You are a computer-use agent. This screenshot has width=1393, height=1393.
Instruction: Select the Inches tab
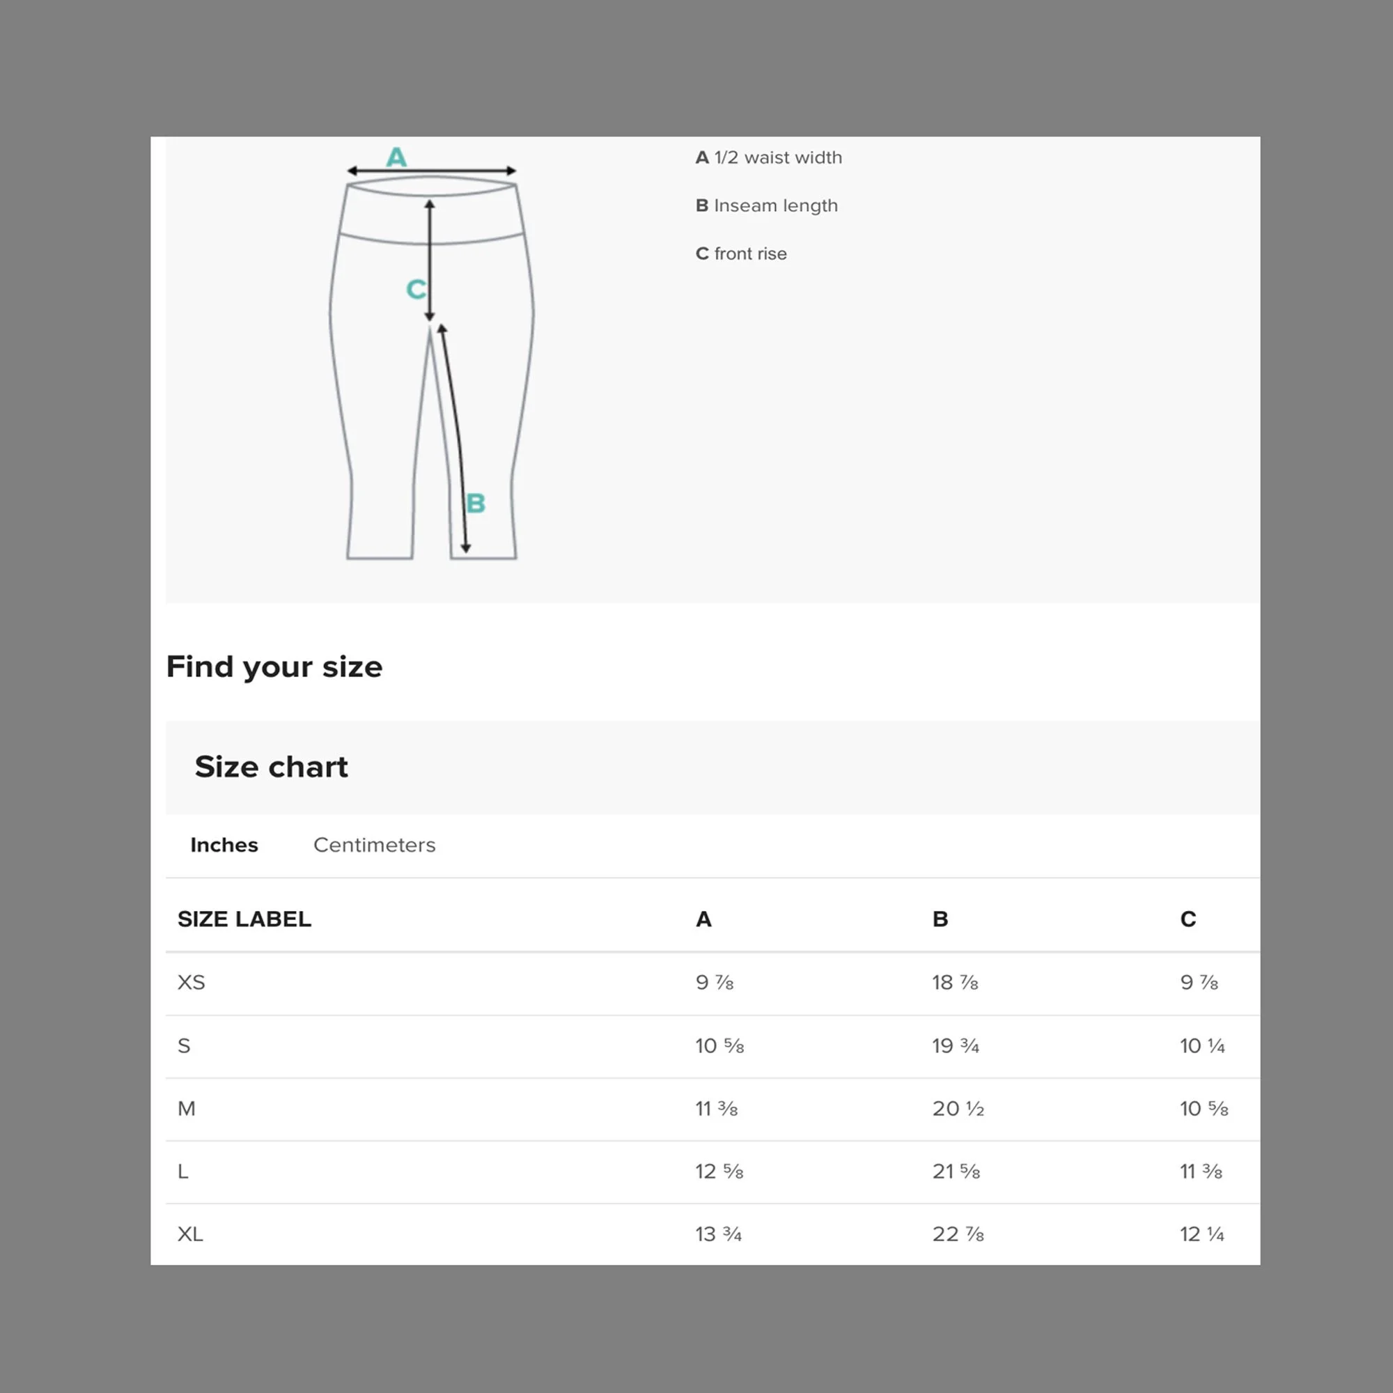pyautogui.click(x=224, y=844)
